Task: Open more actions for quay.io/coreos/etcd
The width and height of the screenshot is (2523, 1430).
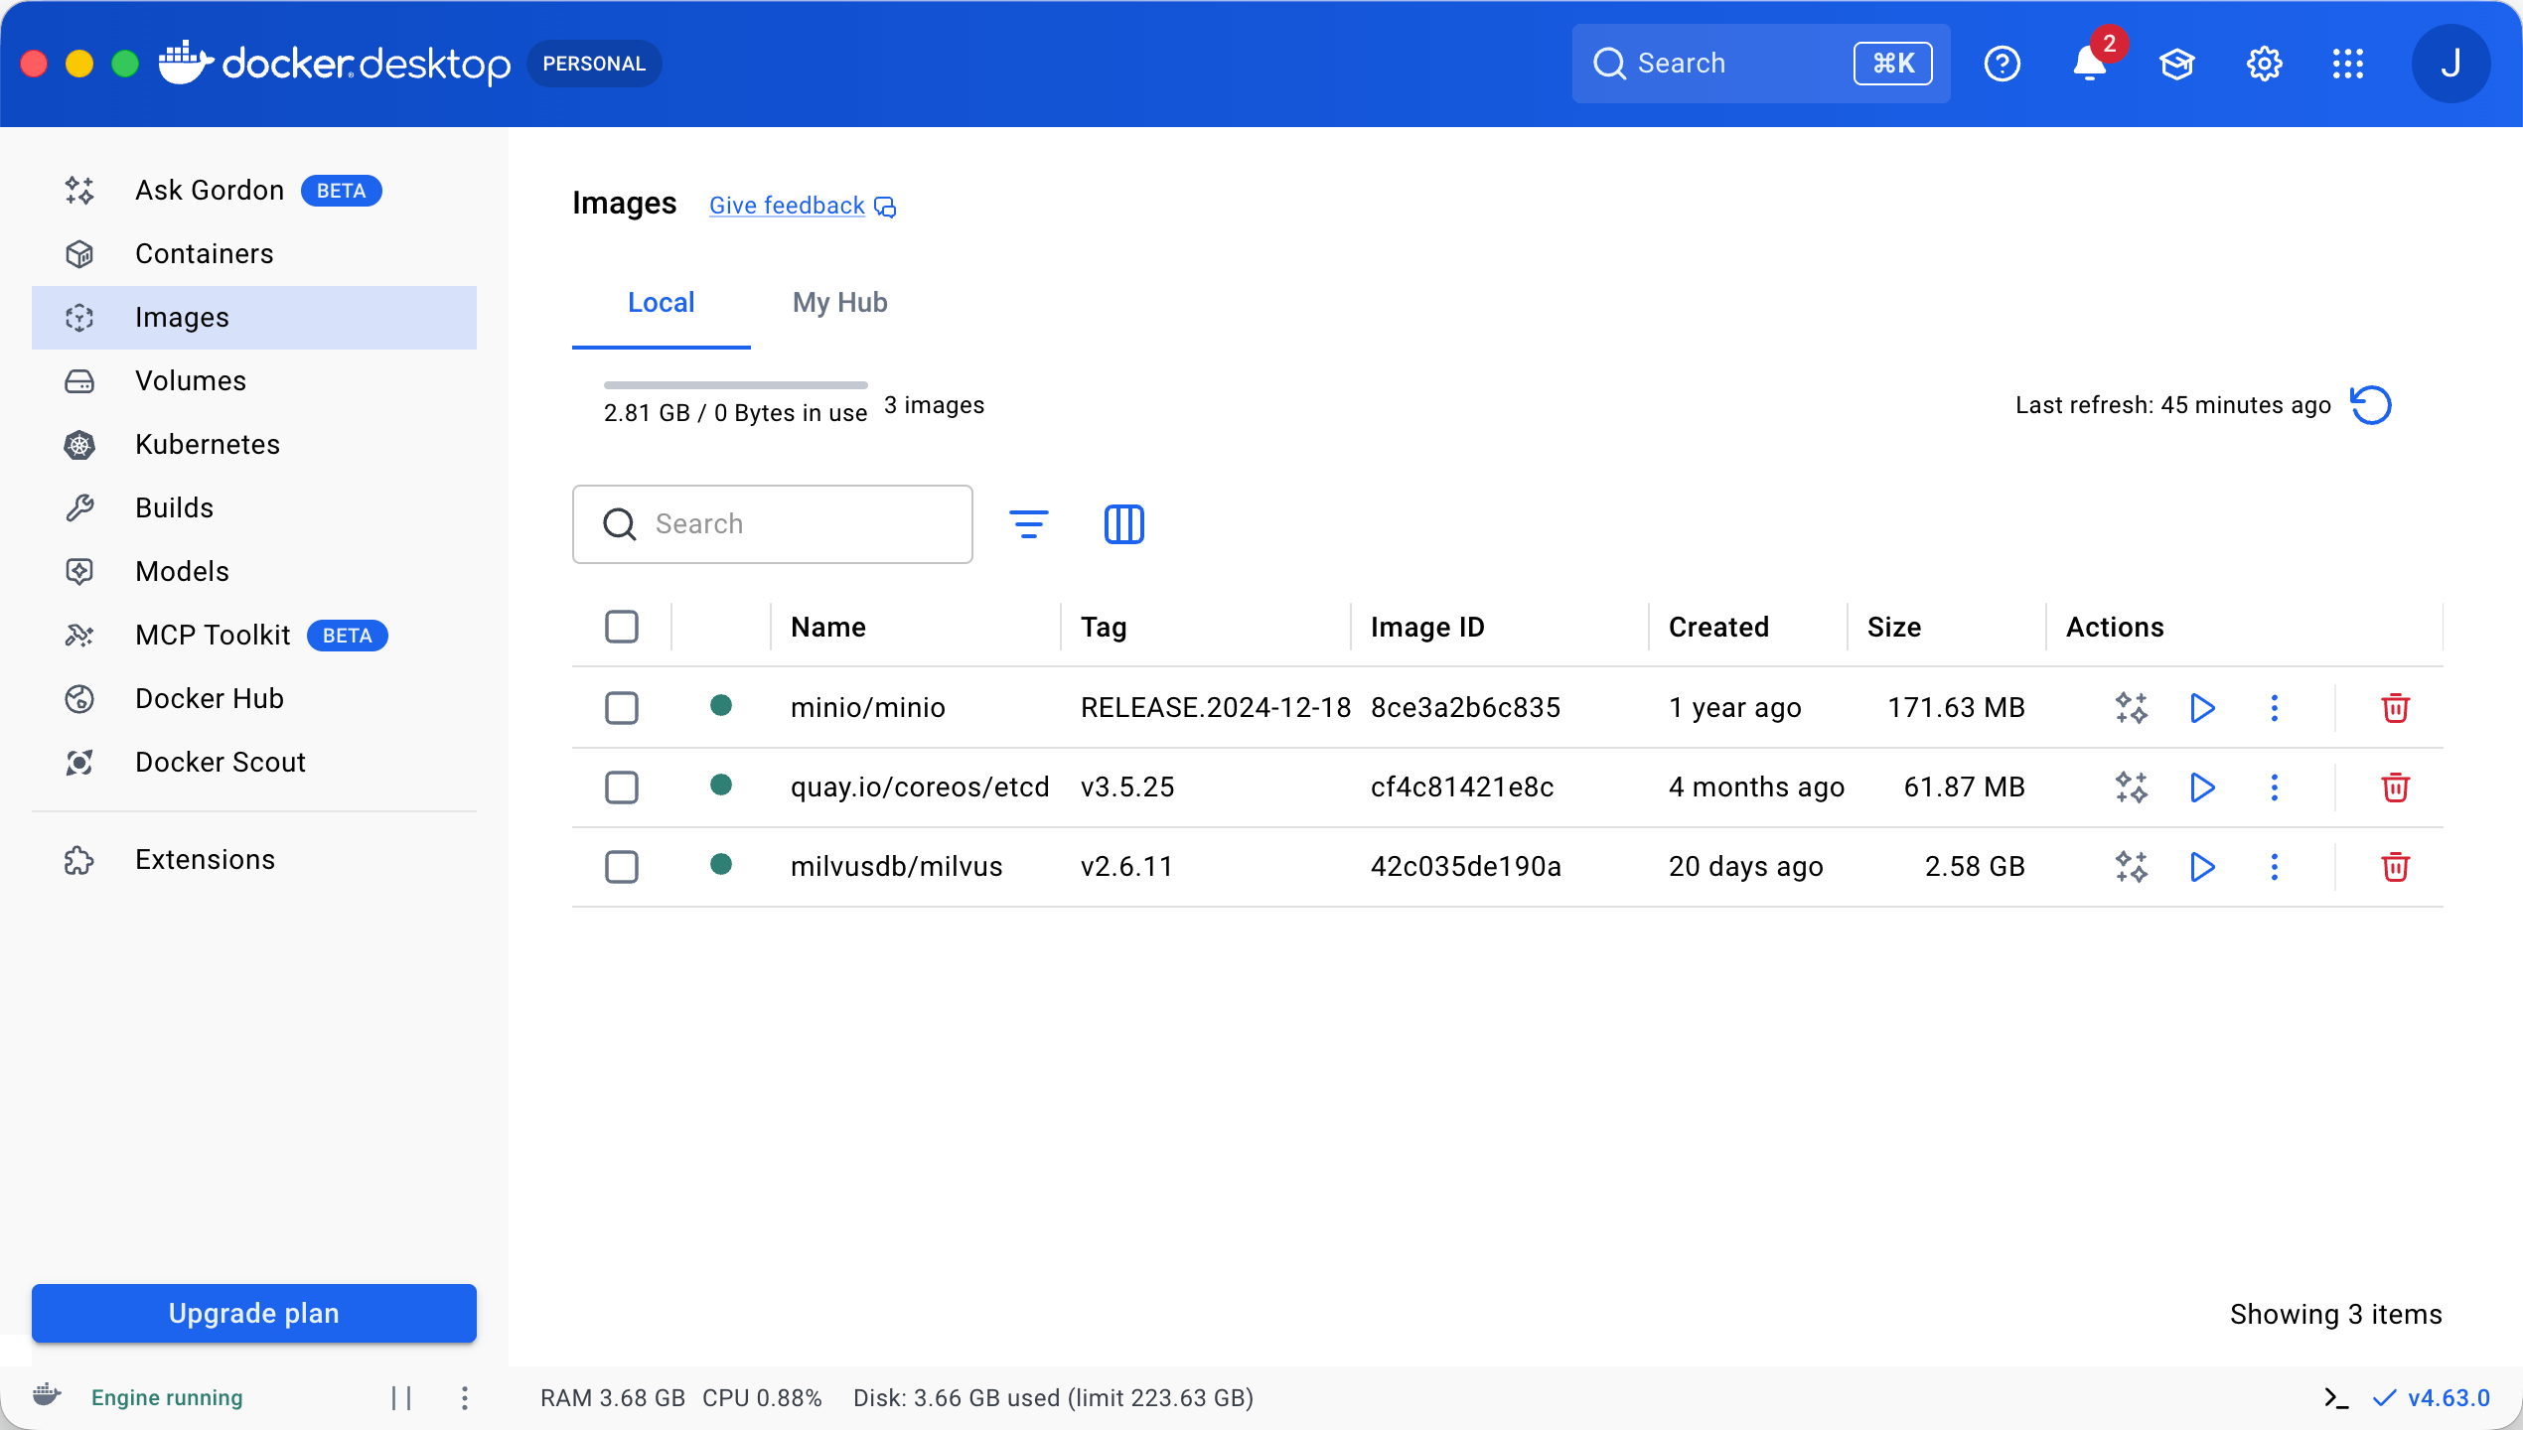Action: 2275,787
